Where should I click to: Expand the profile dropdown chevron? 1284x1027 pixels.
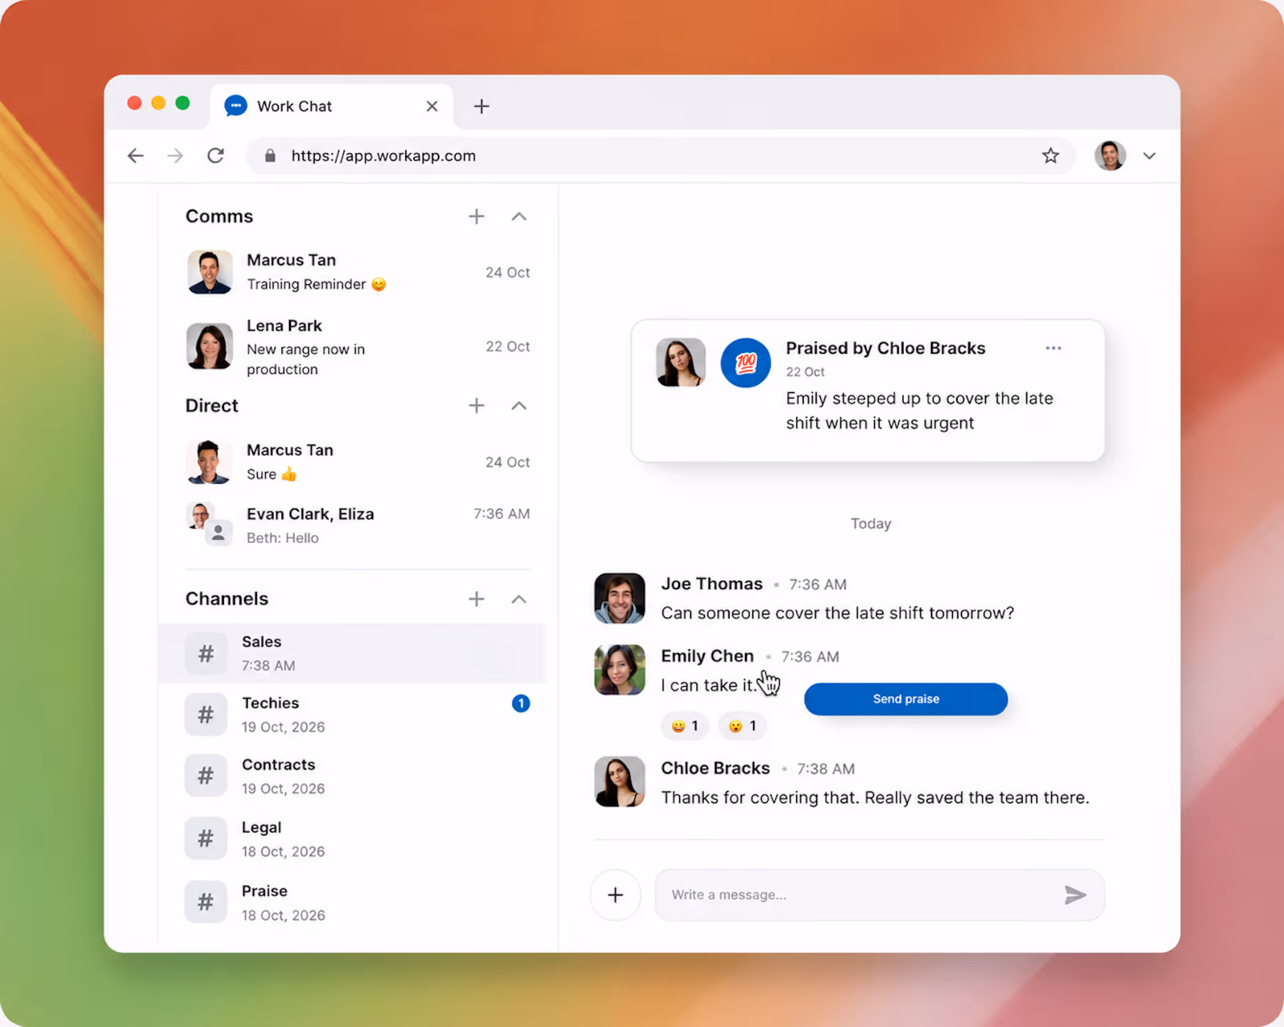click(x=1150, y=156)
